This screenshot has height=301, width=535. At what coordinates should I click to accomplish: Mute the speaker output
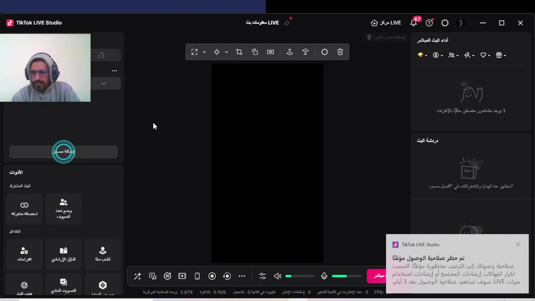pyautogui.click(x=278, y=276)
